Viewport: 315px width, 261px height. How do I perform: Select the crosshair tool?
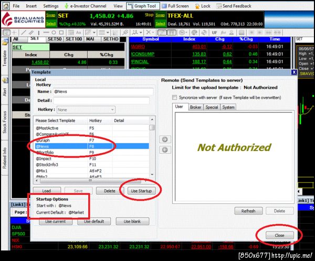(14, 33)
